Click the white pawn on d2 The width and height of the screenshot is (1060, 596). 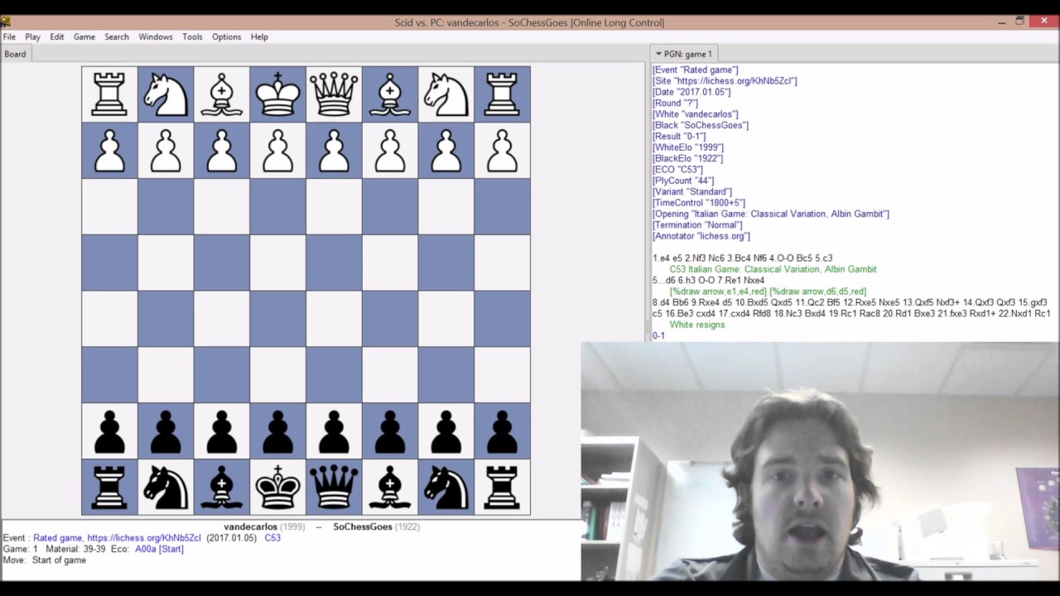click(x=334, y=151)
